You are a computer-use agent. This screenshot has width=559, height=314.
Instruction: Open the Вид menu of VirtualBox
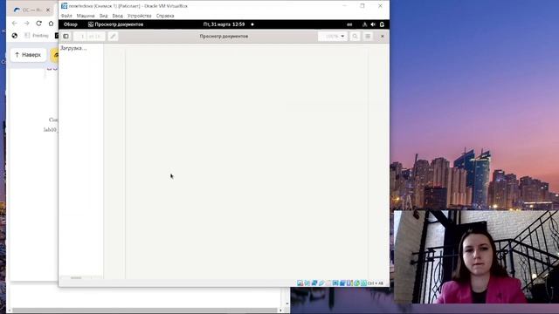coord(103,16)
